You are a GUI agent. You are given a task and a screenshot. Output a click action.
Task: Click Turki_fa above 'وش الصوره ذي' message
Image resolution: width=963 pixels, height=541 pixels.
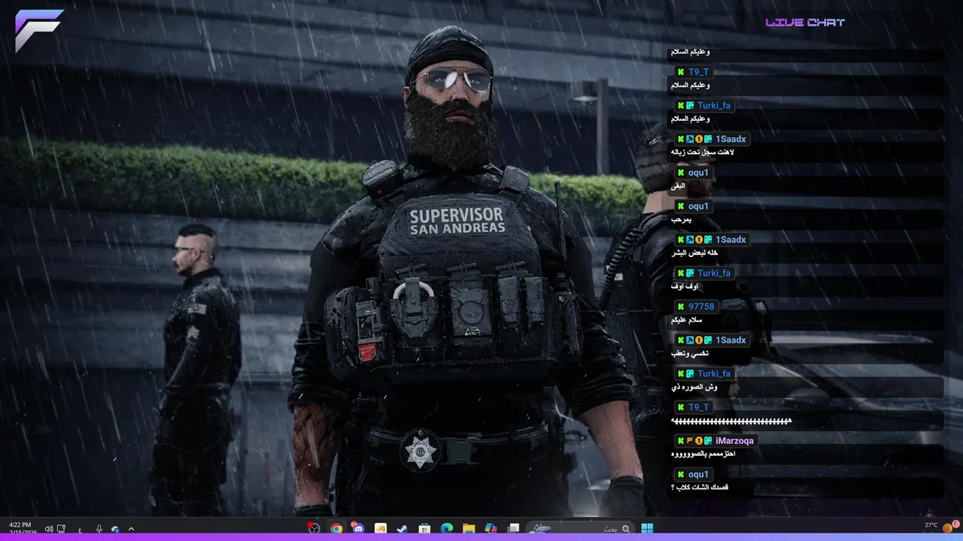point(714,373)
